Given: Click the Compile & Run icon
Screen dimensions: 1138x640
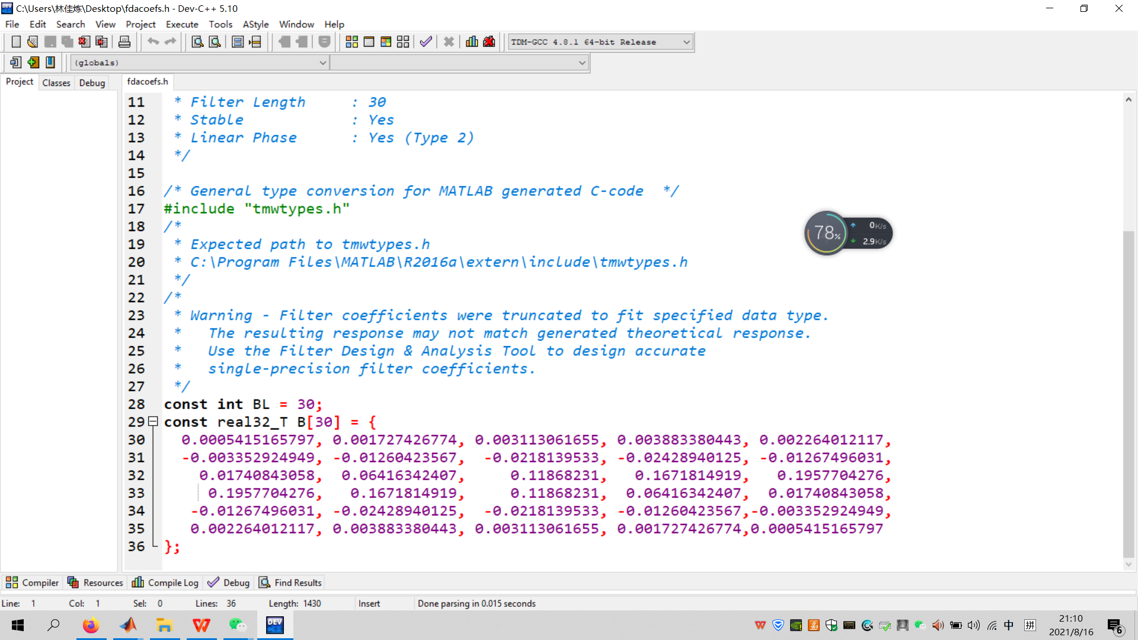Looking at the screenshot, I should tap(386, 41).
